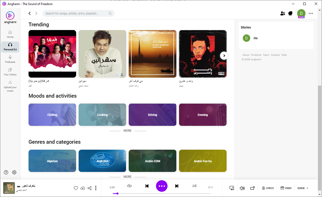Image resolution: width=322 pixels, height=197 pixels.
Task: Open mini player icon
Action: coord(252,188)
